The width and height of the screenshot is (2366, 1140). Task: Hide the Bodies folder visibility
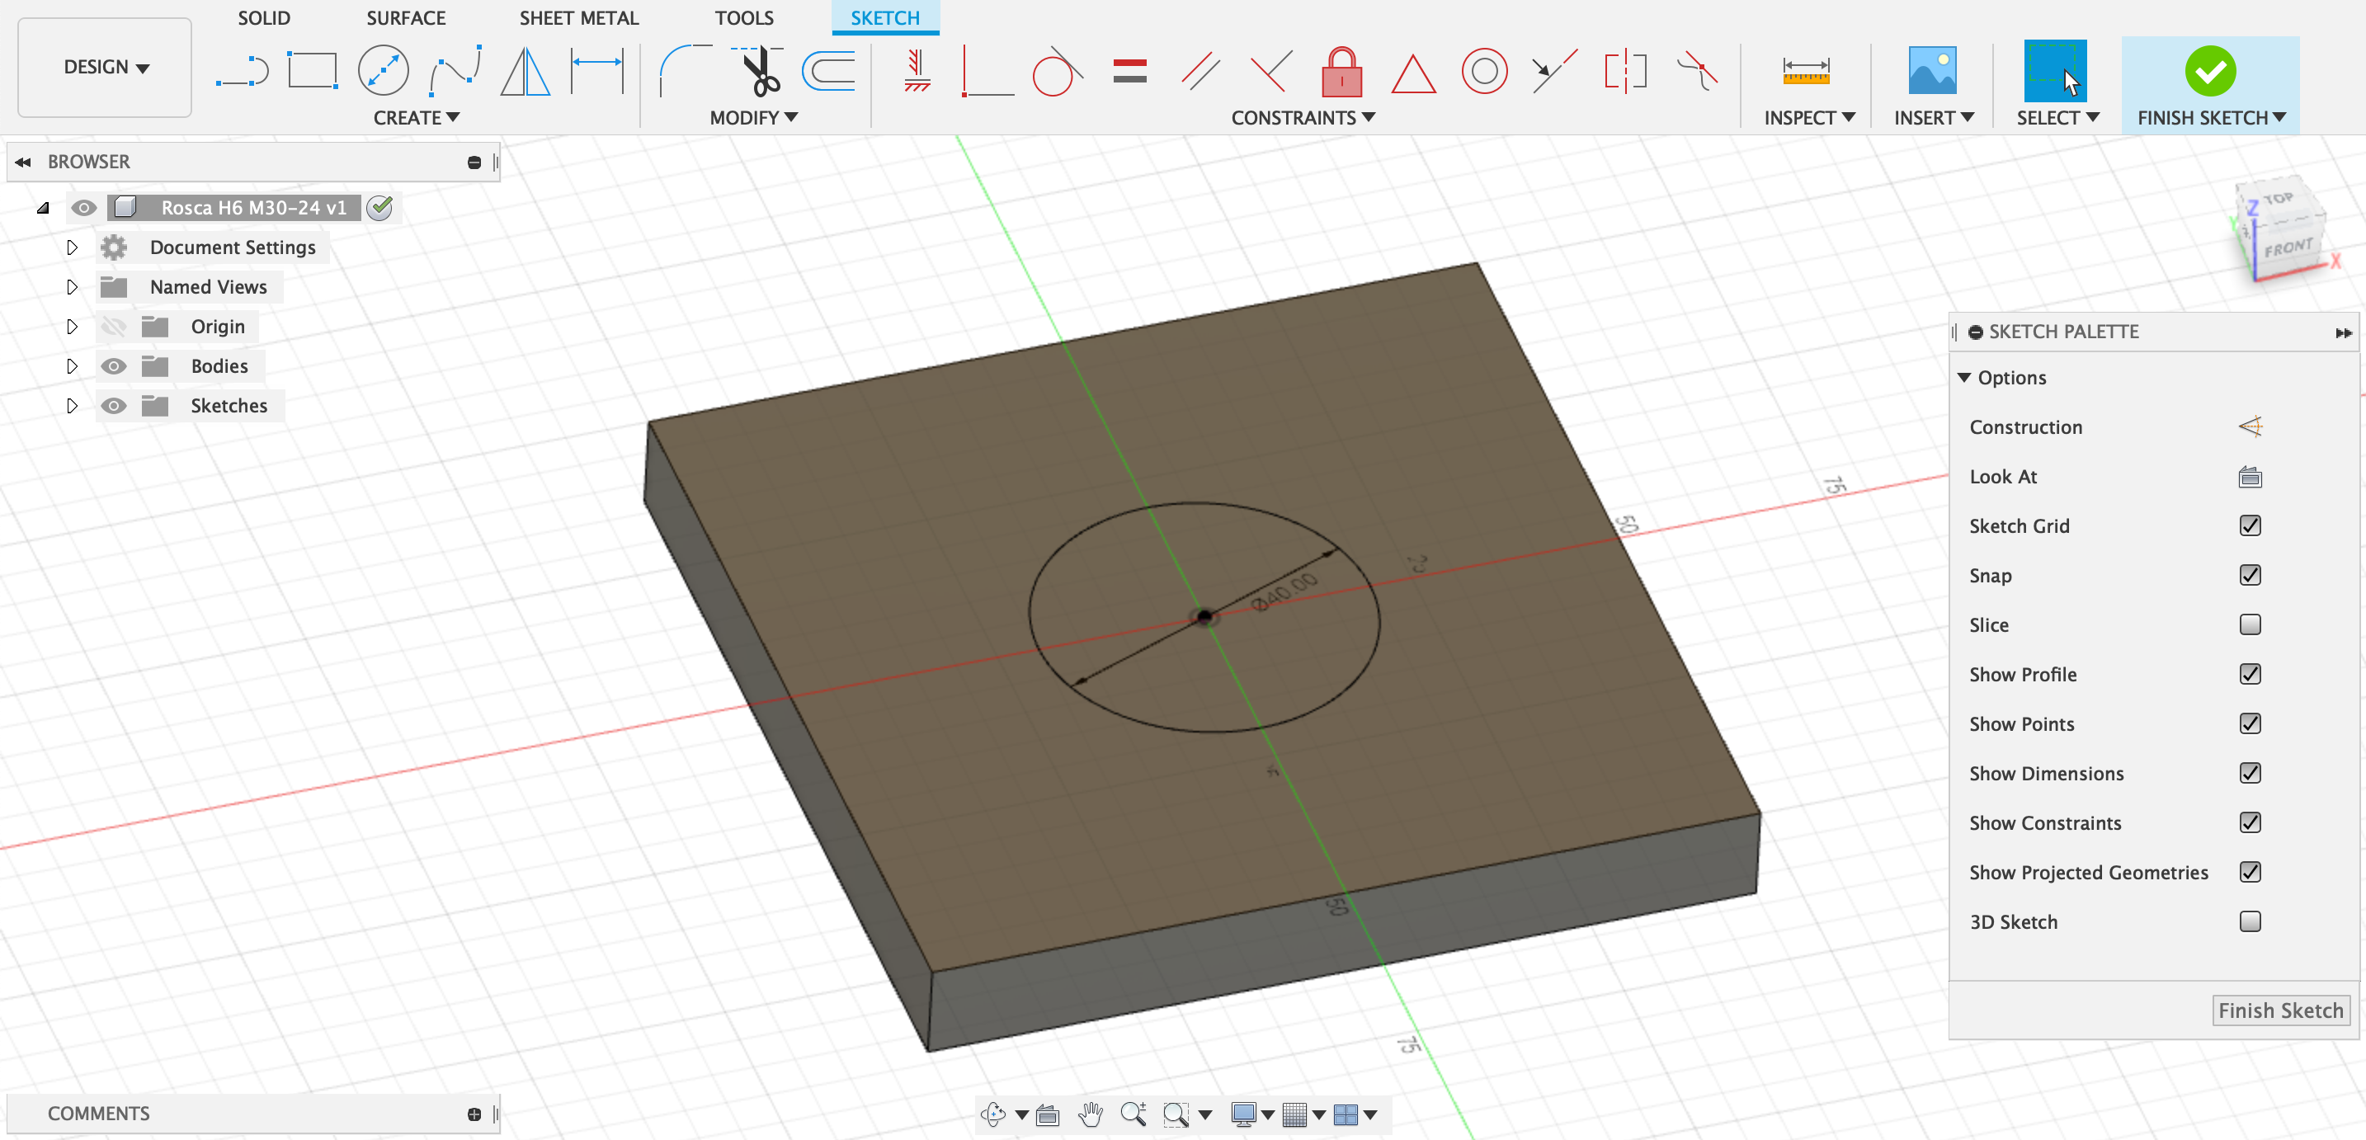point(113,365)
